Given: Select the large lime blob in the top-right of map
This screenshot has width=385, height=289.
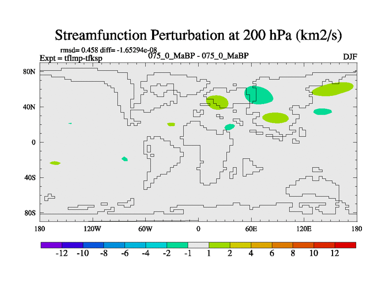Looking at the screenshot, I should tap(333, 89).
